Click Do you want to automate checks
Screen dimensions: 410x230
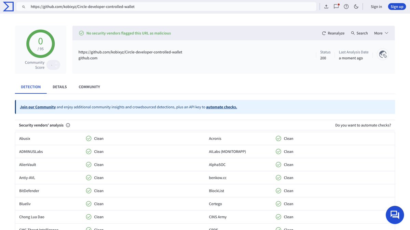[x=363, y=125]
